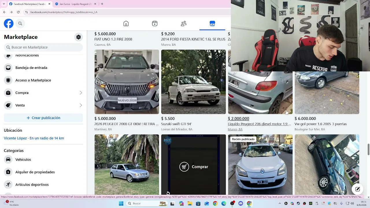Open Bandeja de entrada icon

(8, 68)
